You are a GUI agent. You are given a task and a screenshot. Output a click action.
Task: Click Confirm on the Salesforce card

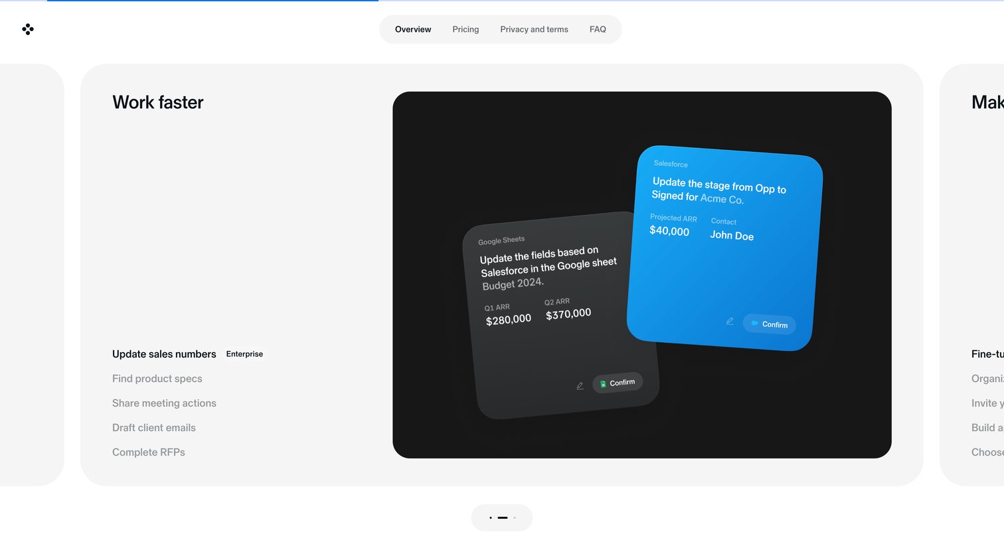click(769, 324)
